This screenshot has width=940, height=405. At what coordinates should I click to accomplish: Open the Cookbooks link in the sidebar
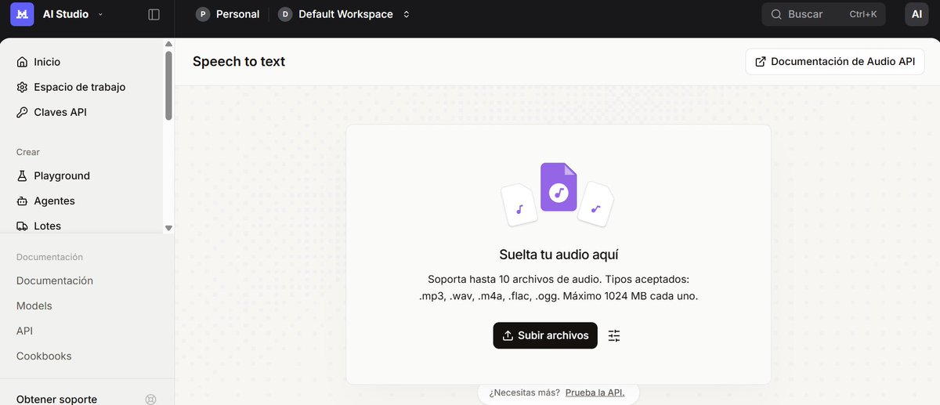[44, 356]
